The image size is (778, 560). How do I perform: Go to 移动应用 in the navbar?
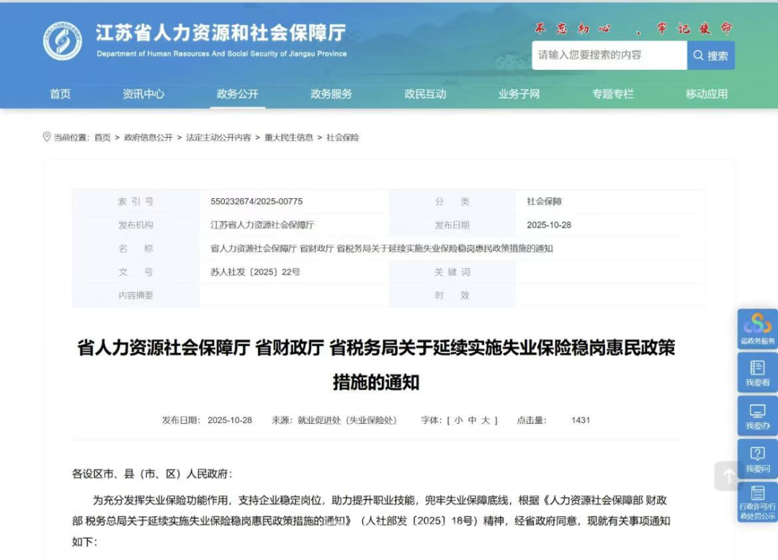tap(706, 94)
